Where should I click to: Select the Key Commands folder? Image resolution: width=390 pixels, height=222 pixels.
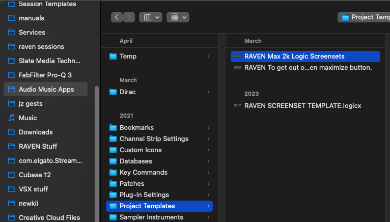tap(159, 173)
